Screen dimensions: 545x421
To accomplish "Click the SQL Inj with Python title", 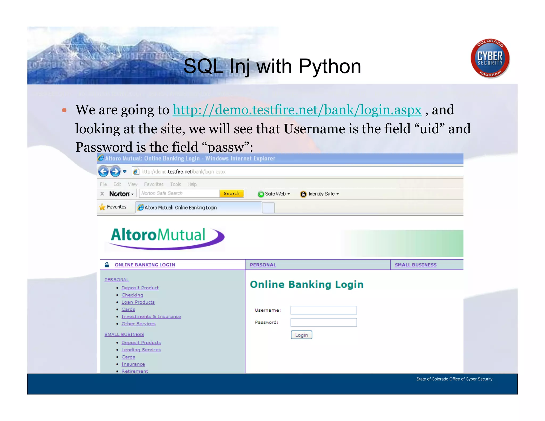I will click(272, 66).
